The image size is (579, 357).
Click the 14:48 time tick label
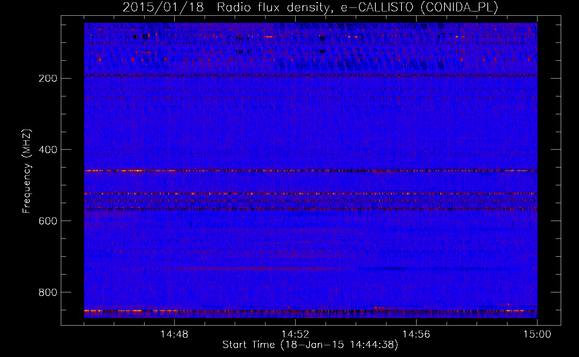pos(175,335)
